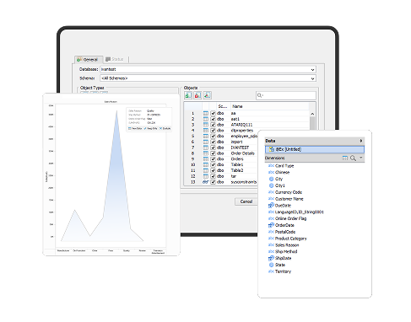
Task: Click the date icon beside OrderDate
Action: click(x=271, y=225)
